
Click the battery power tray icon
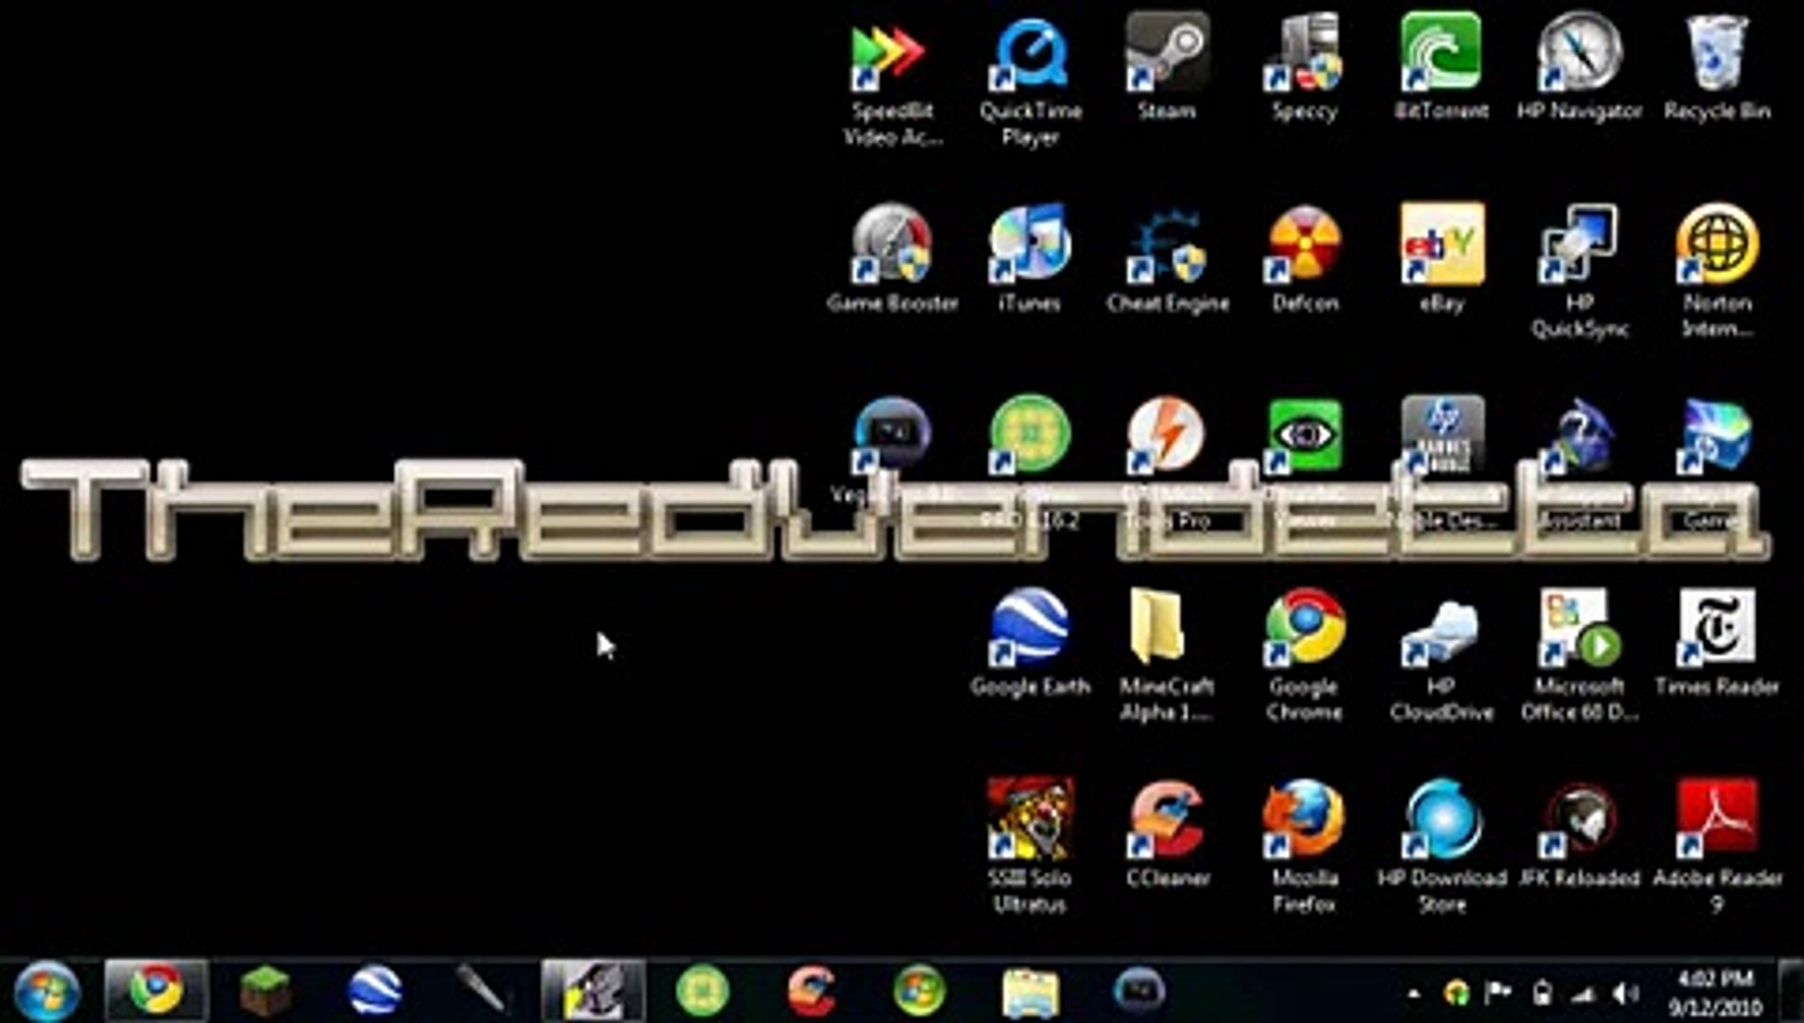1542,993
